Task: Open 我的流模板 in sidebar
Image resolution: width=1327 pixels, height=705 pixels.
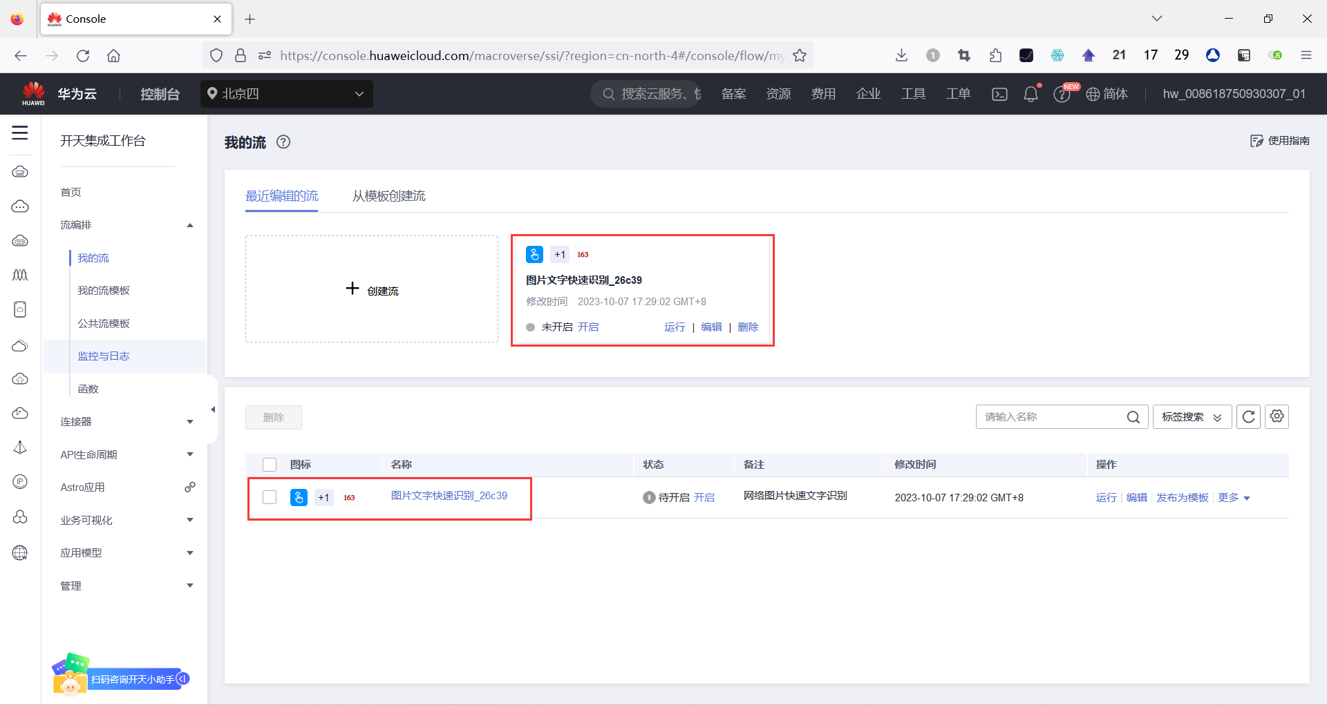Action: [104, 291]
